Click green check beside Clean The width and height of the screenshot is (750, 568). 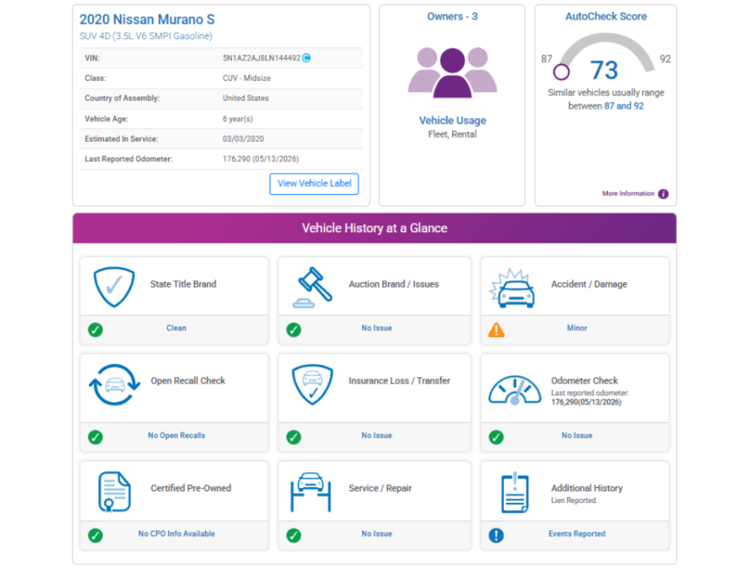click(x=95, y=330)
